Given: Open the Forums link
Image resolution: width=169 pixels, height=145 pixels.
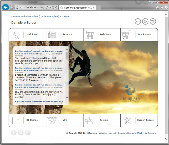Looking at the screenshot, I should [104, 120].
